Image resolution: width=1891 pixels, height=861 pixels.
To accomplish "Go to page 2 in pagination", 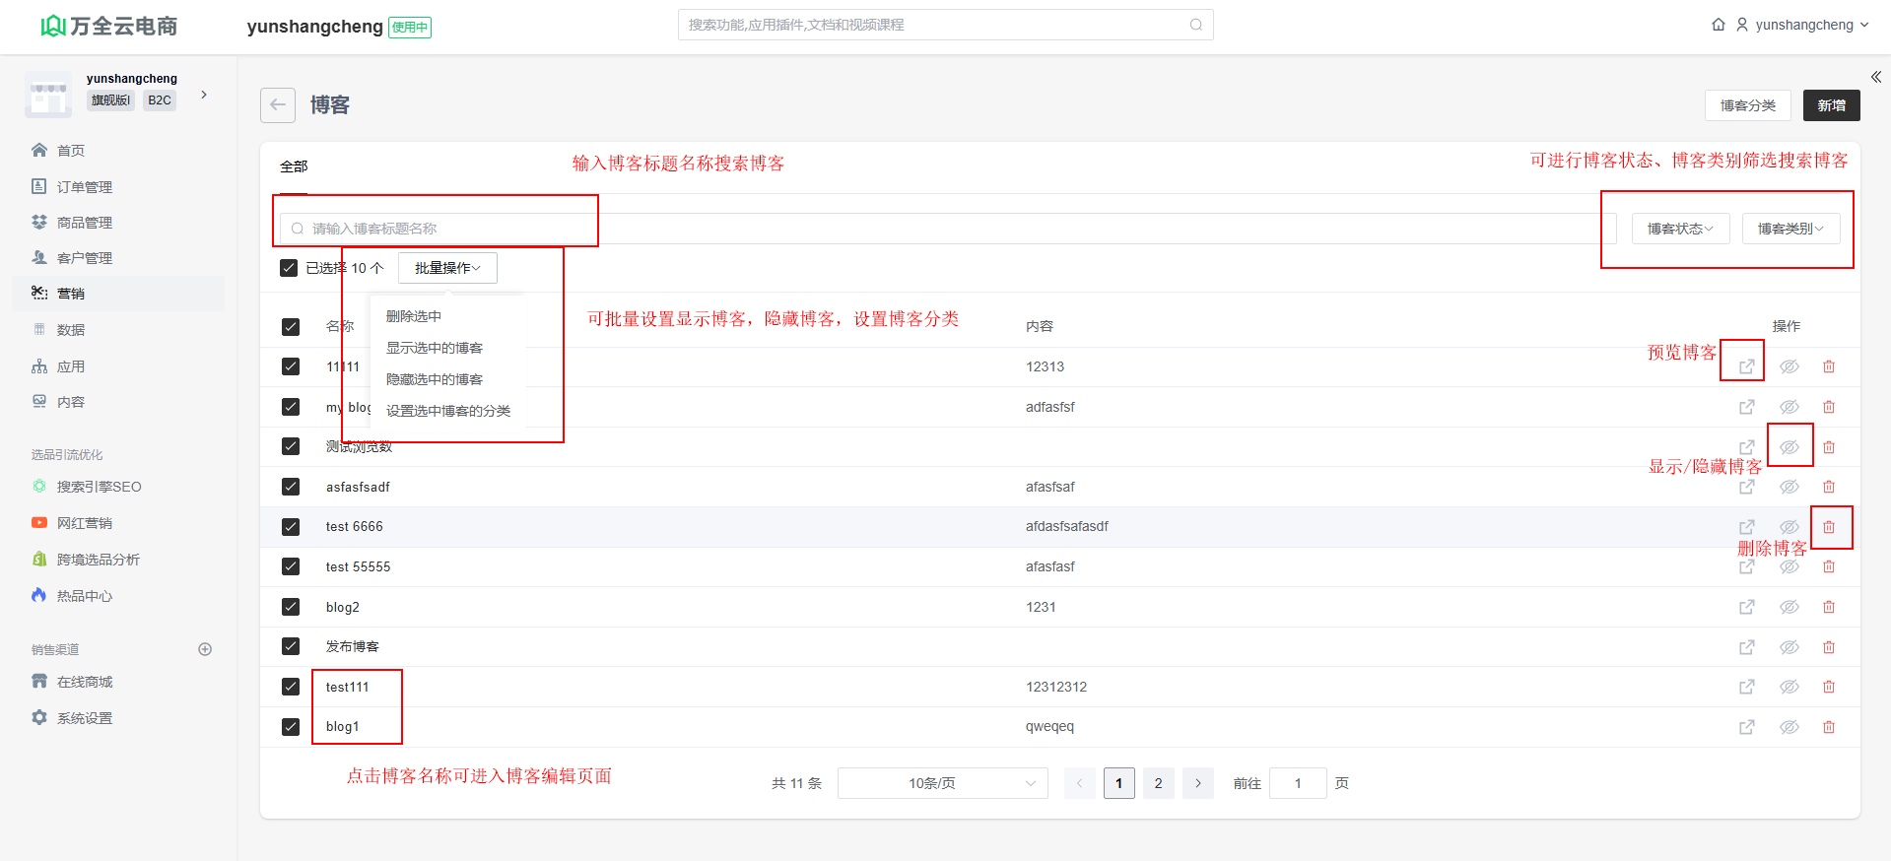I will [1158, 783].
